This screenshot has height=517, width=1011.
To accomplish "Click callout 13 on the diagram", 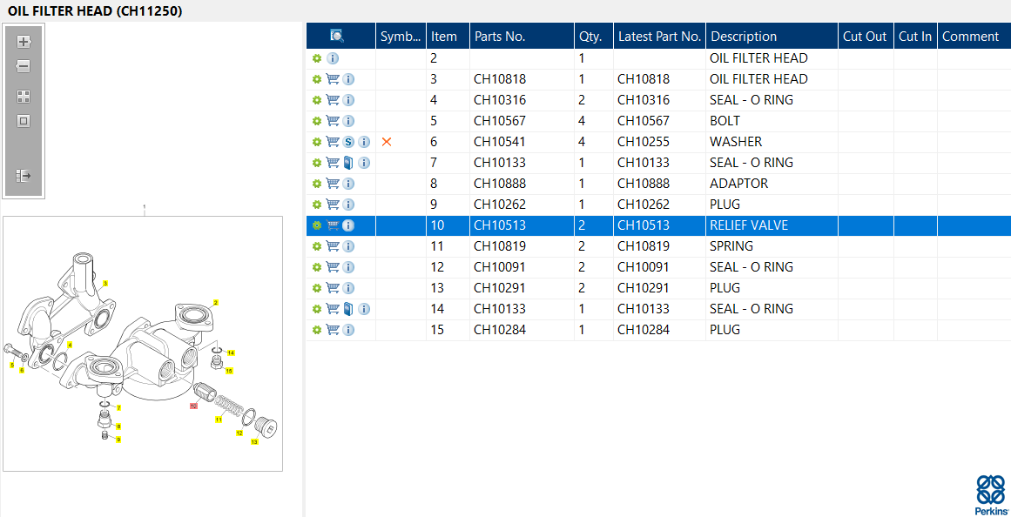I will tap(254, 441).
